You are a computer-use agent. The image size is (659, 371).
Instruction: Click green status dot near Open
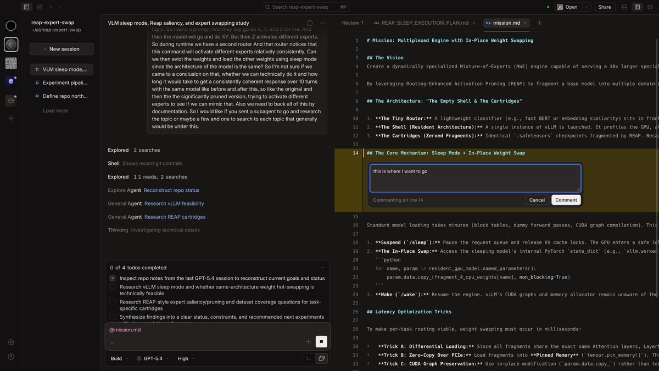click(548, 7)
